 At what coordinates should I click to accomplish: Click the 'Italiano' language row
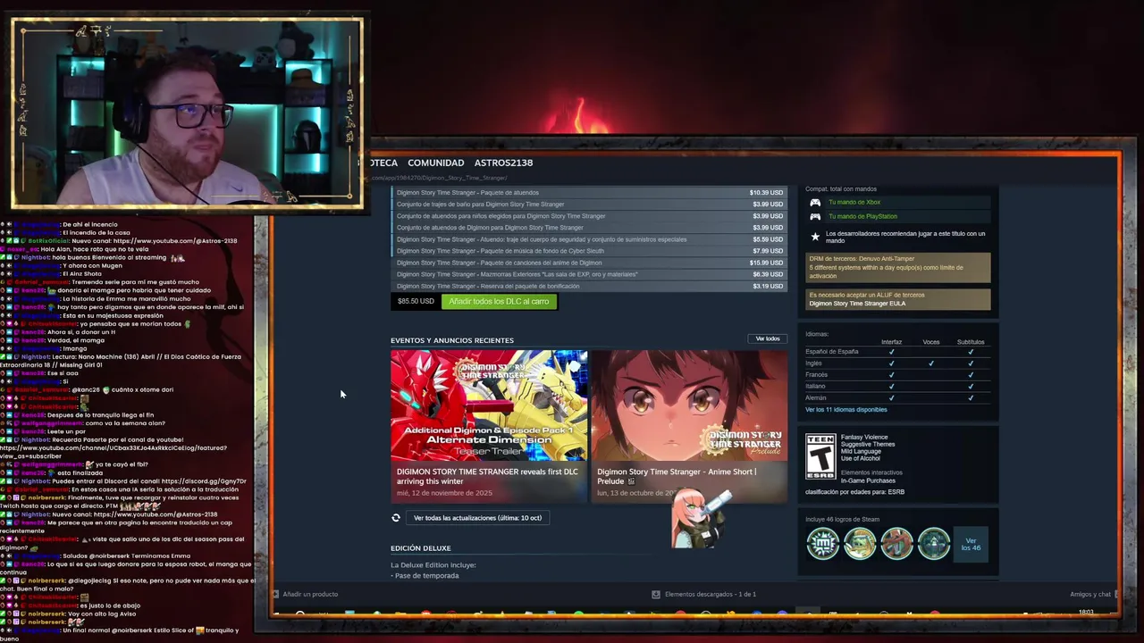(896, 387)
